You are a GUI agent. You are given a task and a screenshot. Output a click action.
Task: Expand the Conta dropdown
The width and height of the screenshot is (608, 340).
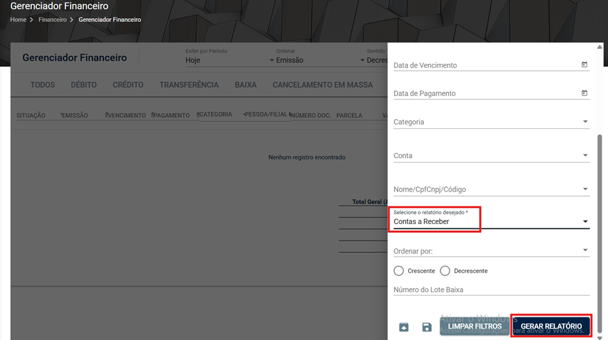tap(492, 155)
